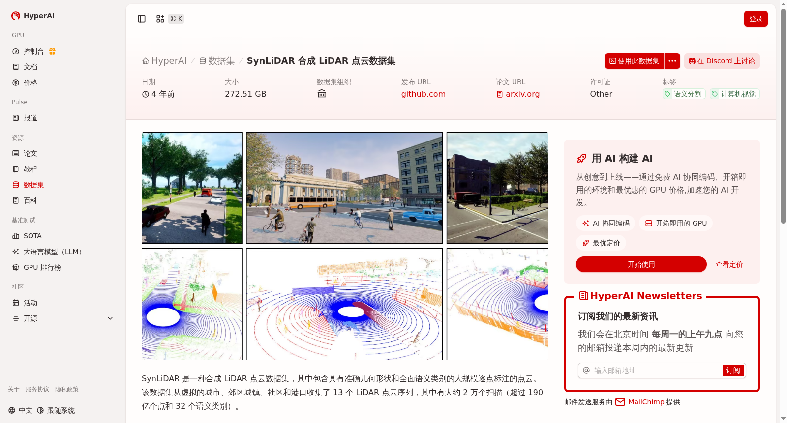This screenshot has width=787, height=423.
Task: Click the Other license value
Action: click(x=601, y=94)
